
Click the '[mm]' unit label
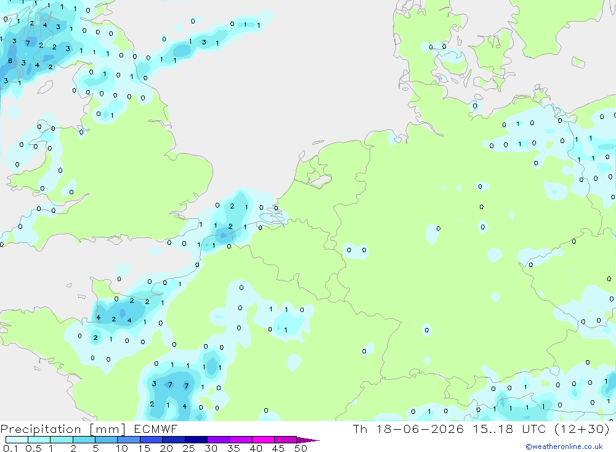tap(108, 429)
